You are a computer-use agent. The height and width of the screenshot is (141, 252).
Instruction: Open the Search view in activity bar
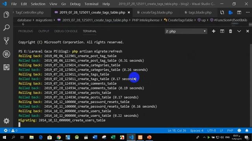6,28
